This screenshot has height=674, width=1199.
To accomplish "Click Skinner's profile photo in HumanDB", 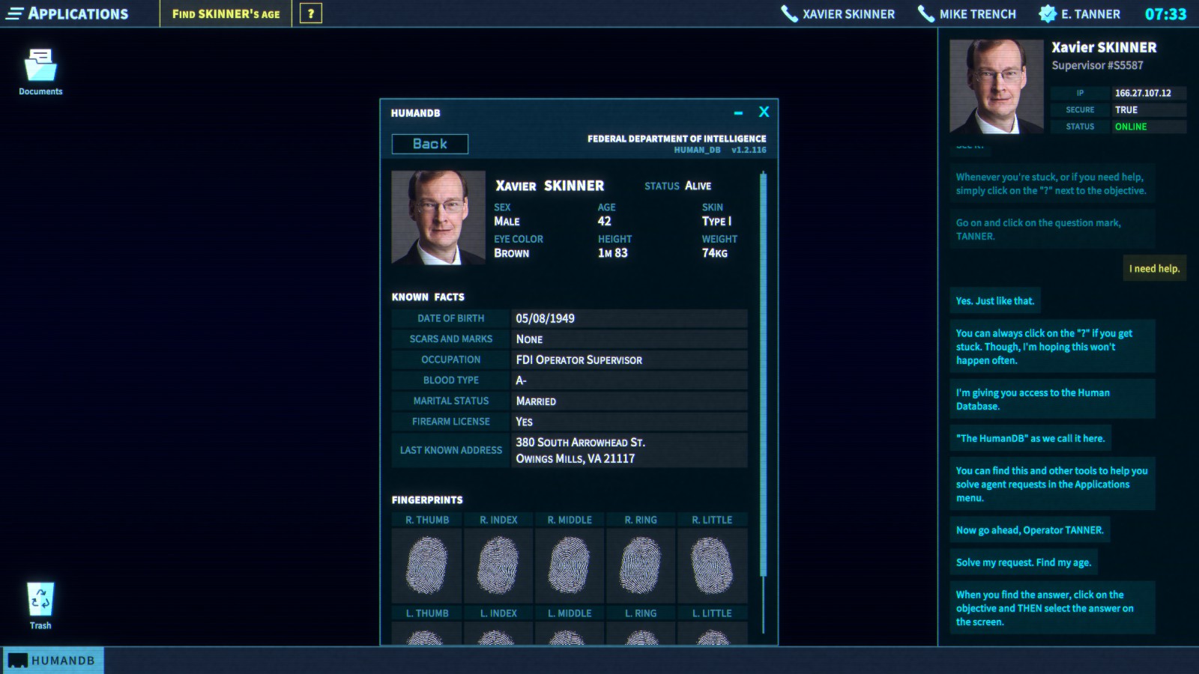I will pos(438,218).
